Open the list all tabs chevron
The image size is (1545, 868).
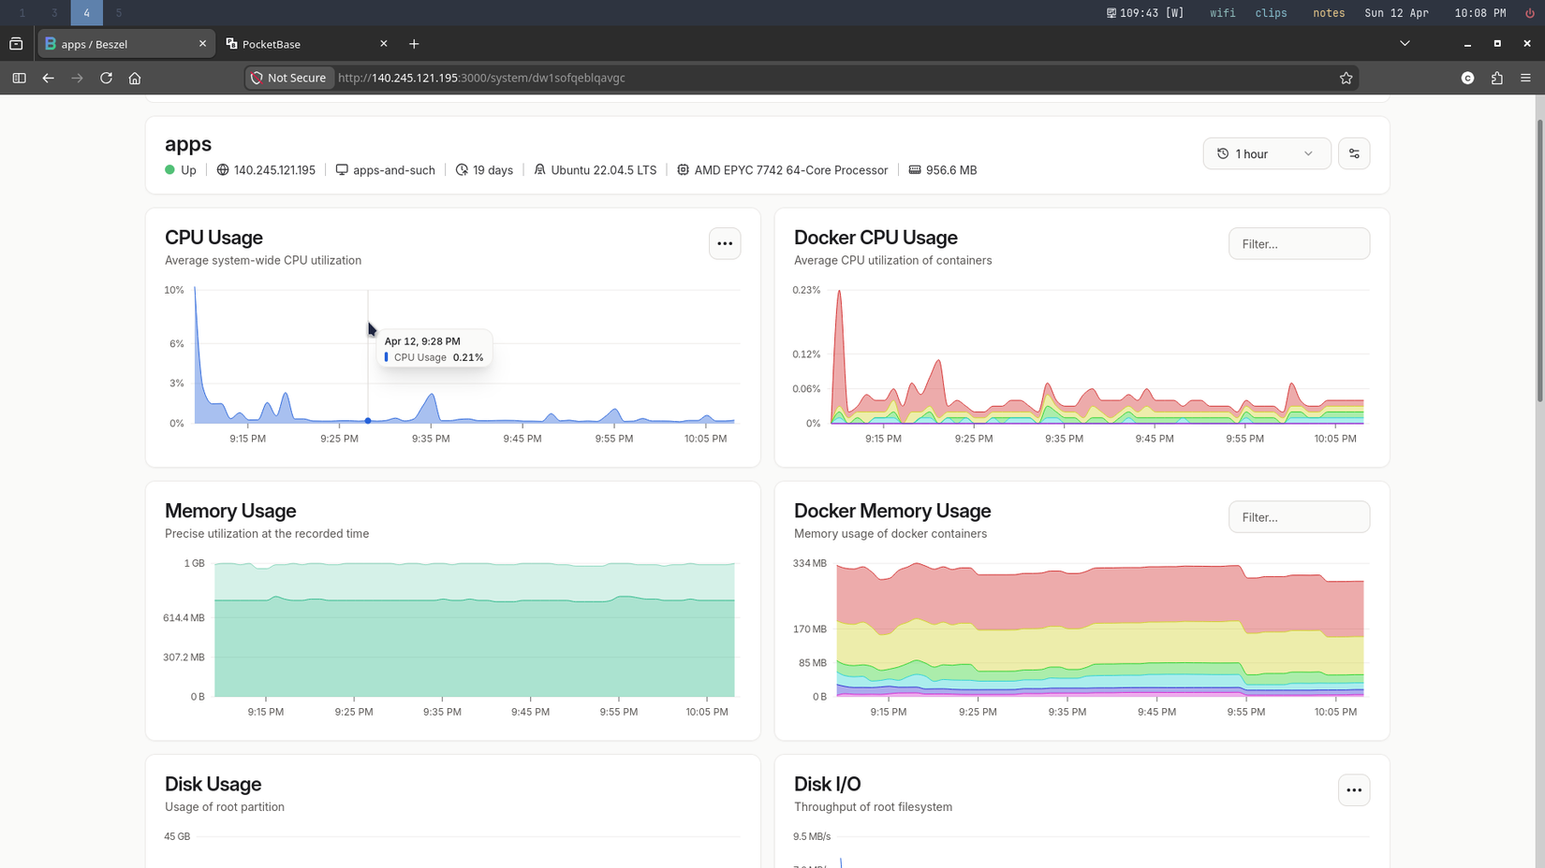[1405, 43]
